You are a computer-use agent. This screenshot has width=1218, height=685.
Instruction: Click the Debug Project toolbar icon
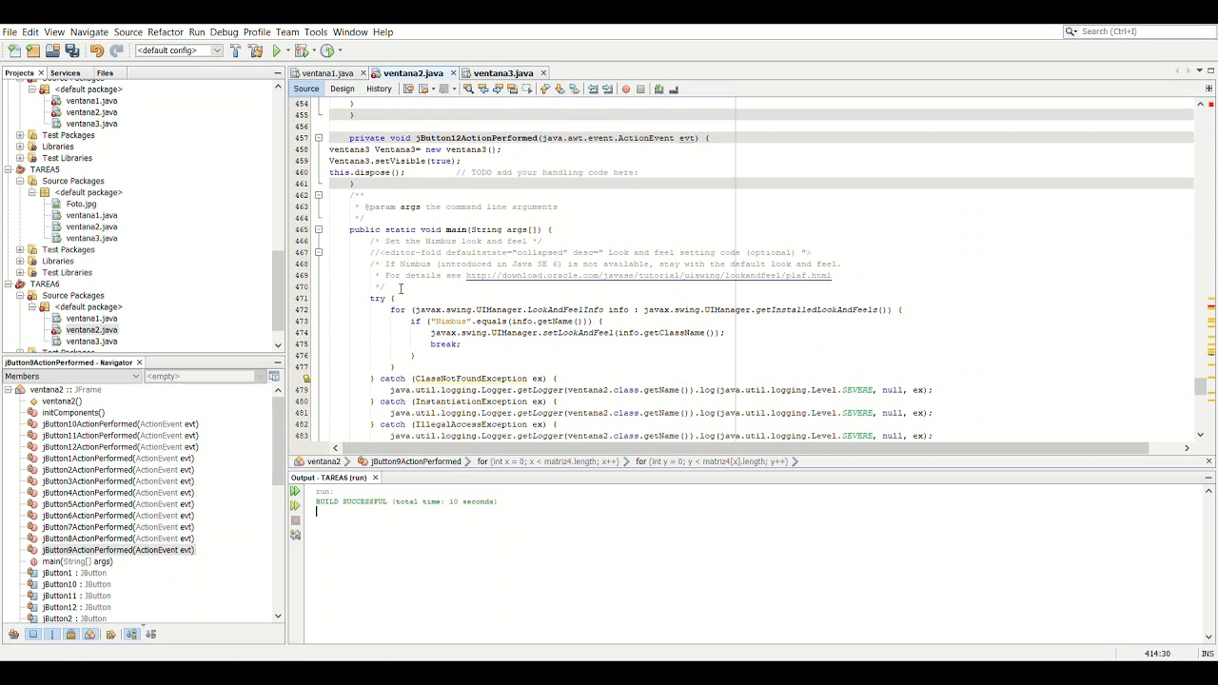(302, 50)
